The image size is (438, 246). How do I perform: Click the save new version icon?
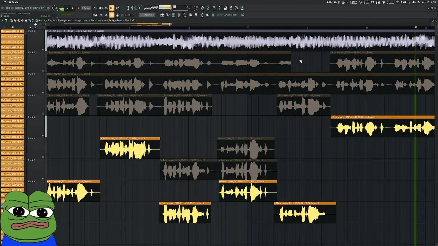tap(231, 8)
